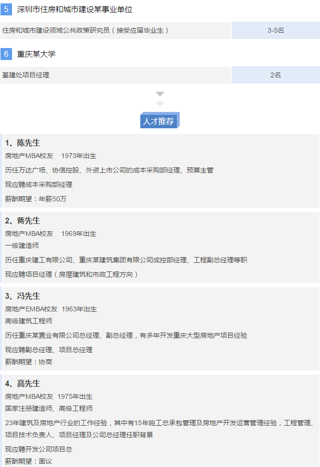Select the 重庆某大学 heading
This screenshot has width=320, height=467.
37,54
